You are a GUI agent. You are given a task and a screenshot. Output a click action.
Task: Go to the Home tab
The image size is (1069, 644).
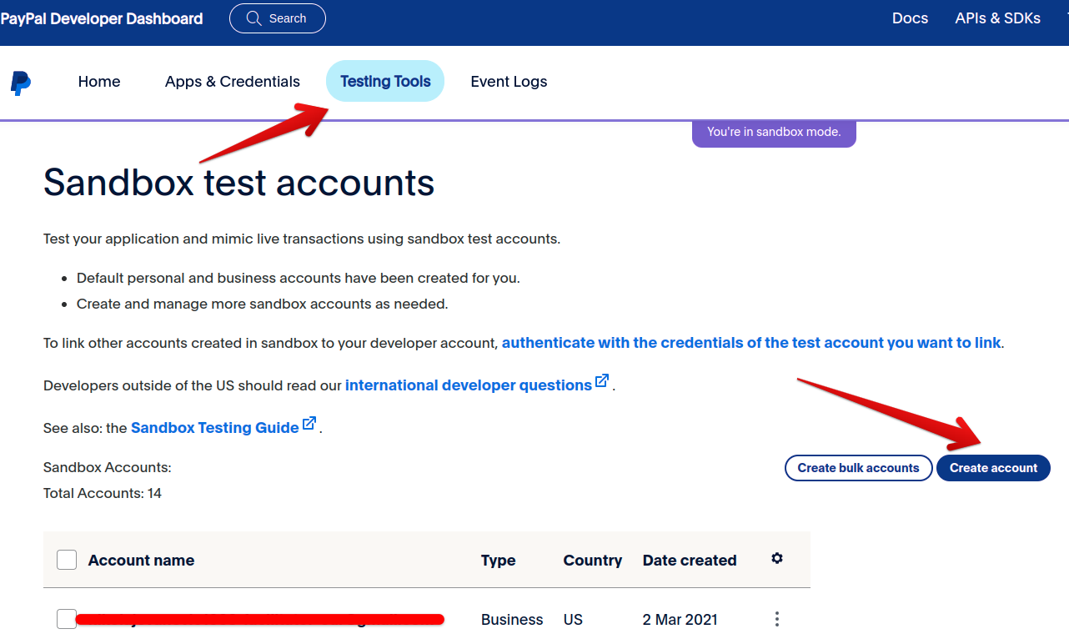coord(99,82)
